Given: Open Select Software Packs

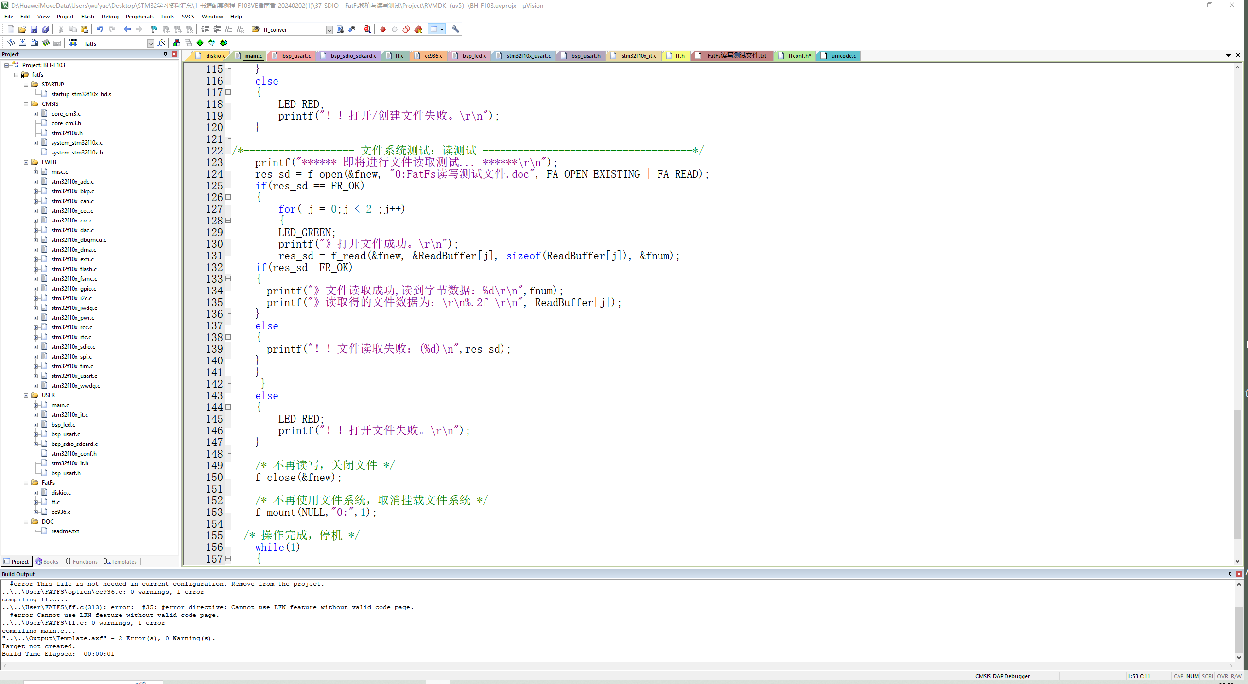Looking at the screenshot, I should point(212,43).
